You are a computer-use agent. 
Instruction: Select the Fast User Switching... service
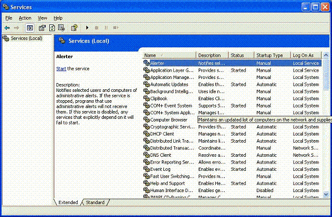232,176
